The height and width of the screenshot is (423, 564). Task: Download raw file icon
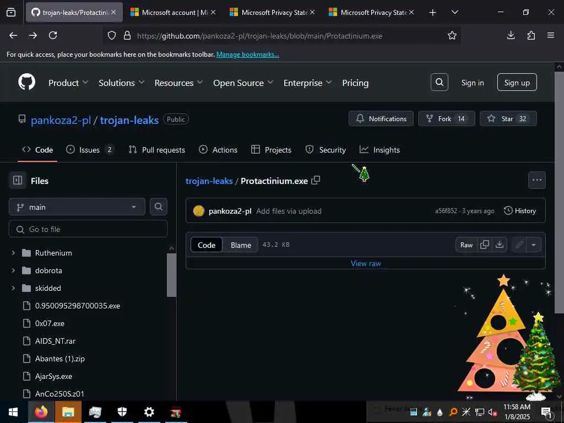(499, 245)
